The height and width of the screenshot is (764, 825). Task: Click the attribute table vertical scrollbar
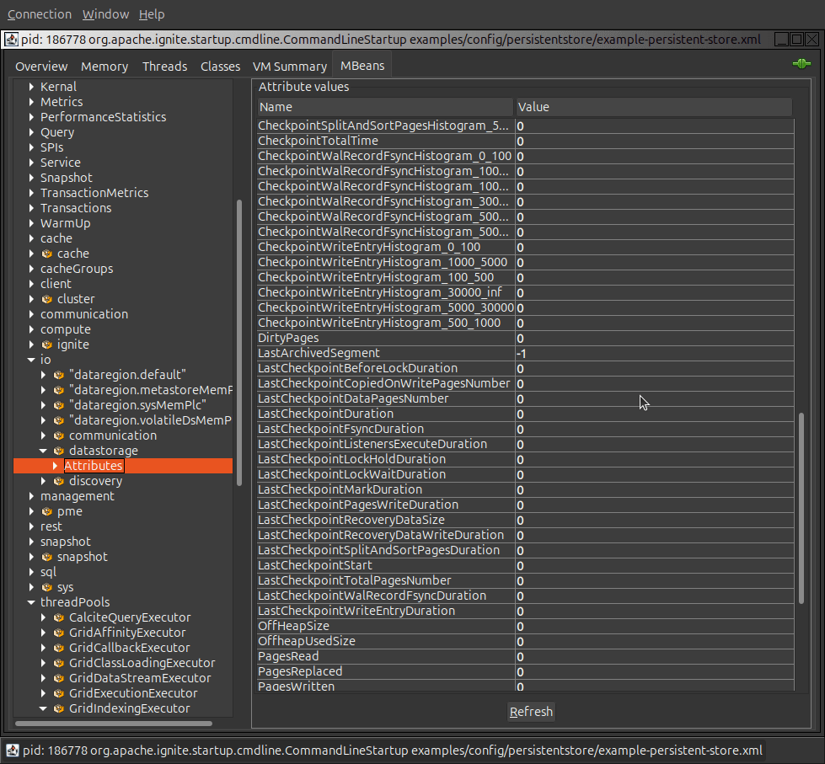click(x=801, y=508)
